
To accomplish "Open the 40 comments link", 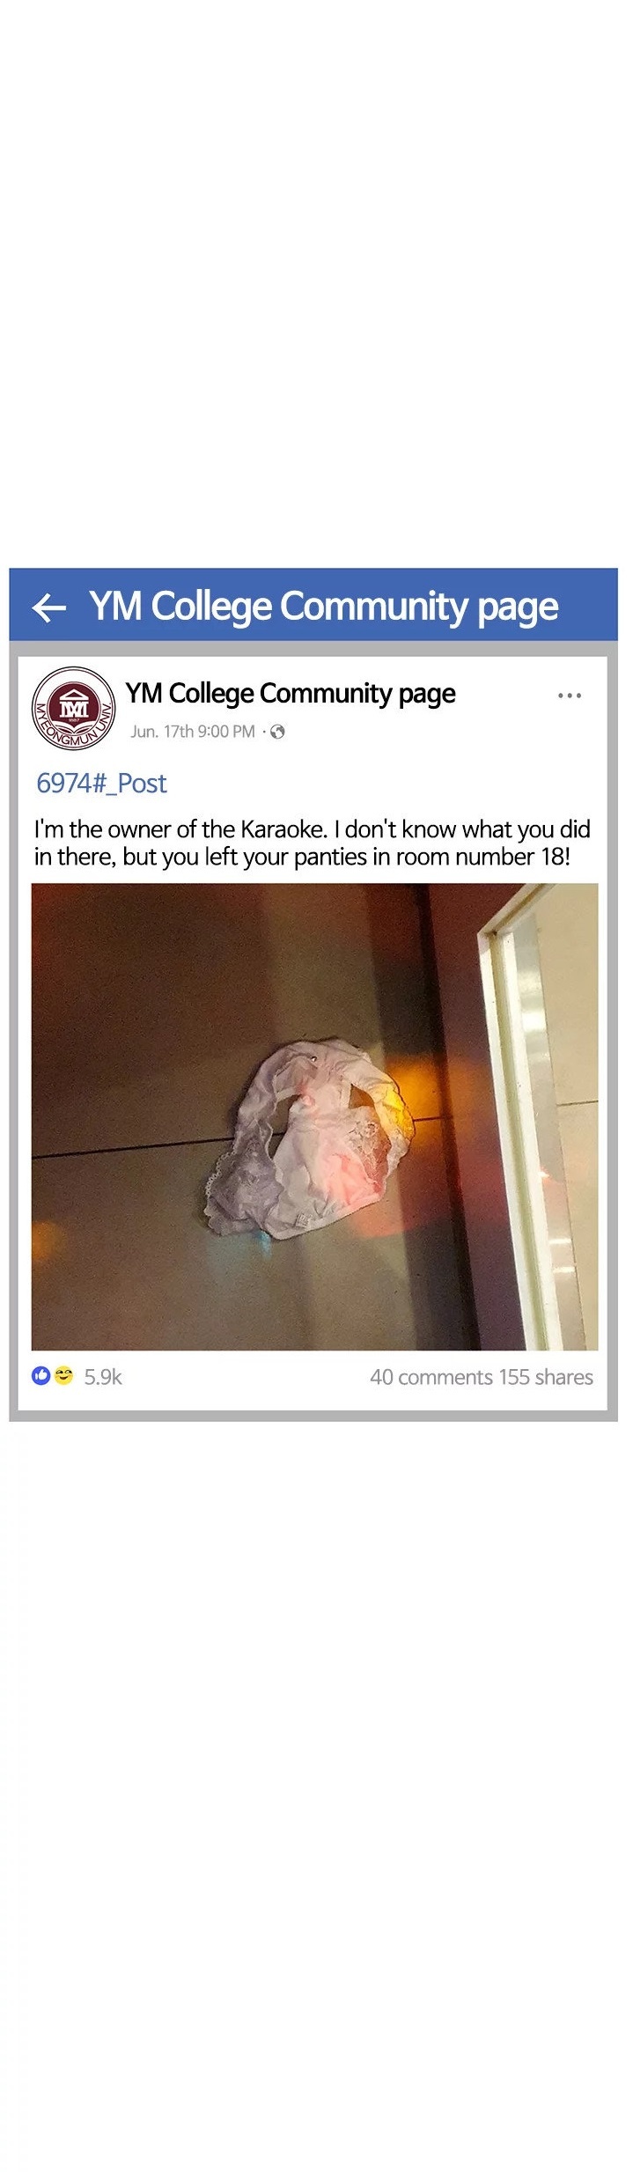I will click(431, 1376).
